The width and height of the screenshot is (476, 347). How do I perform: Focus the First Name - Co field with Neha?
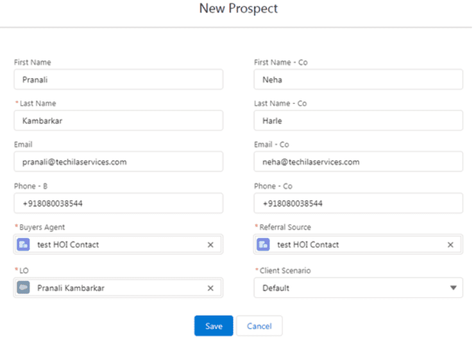(358, 79)
